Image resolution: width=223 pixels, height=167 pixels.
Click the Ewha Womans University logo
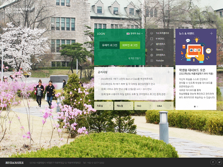[x=19, y=10]
